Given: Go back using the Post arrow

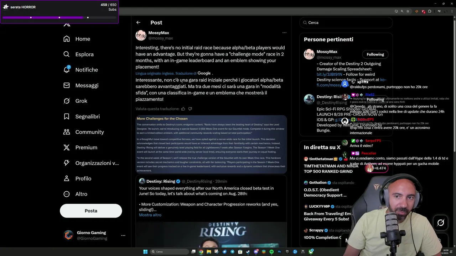Looking at the screenshot, I should pos(138,22).
